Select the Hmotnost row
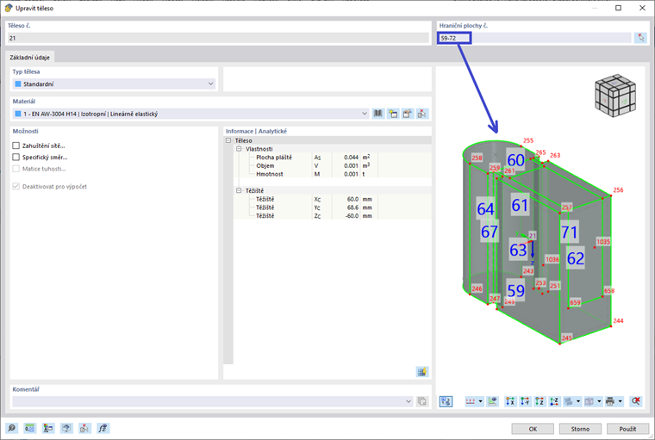Viewport: 655px width, 440px height. (333, 174)
